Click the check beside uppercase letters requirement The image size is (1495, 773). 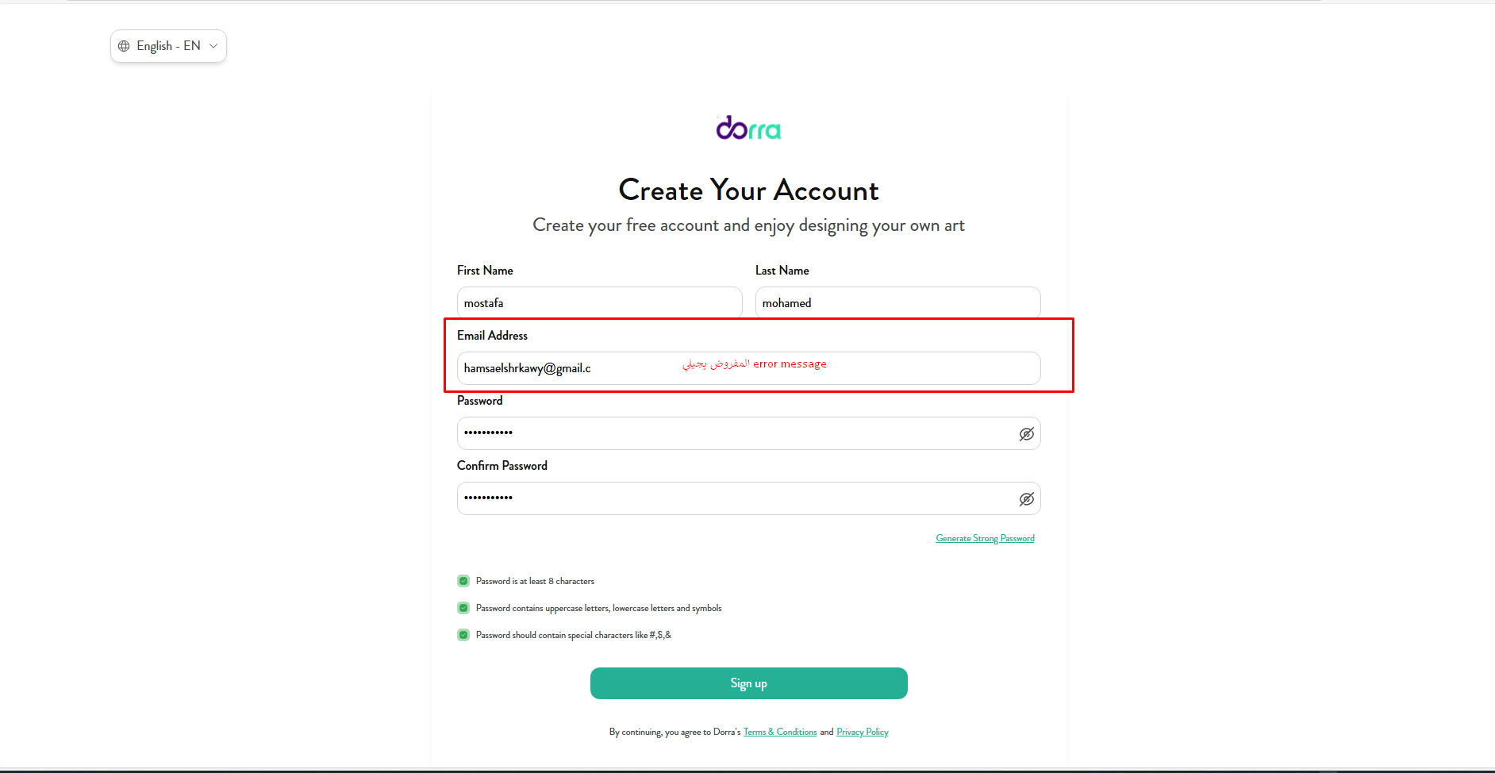[463, 608]
